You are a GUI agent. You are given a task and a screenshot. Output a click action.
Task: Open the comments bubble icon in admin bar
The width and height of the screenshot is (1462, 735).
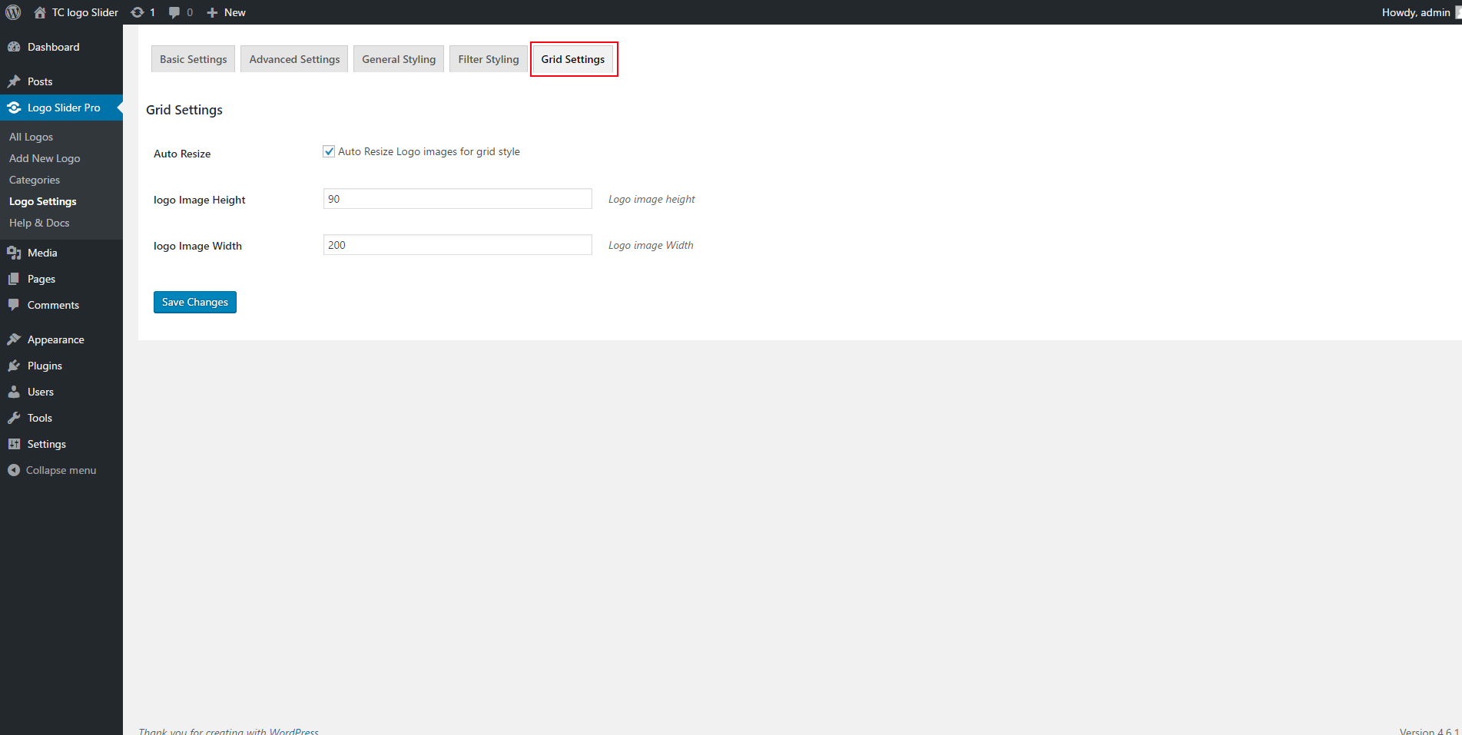[174, 12]
